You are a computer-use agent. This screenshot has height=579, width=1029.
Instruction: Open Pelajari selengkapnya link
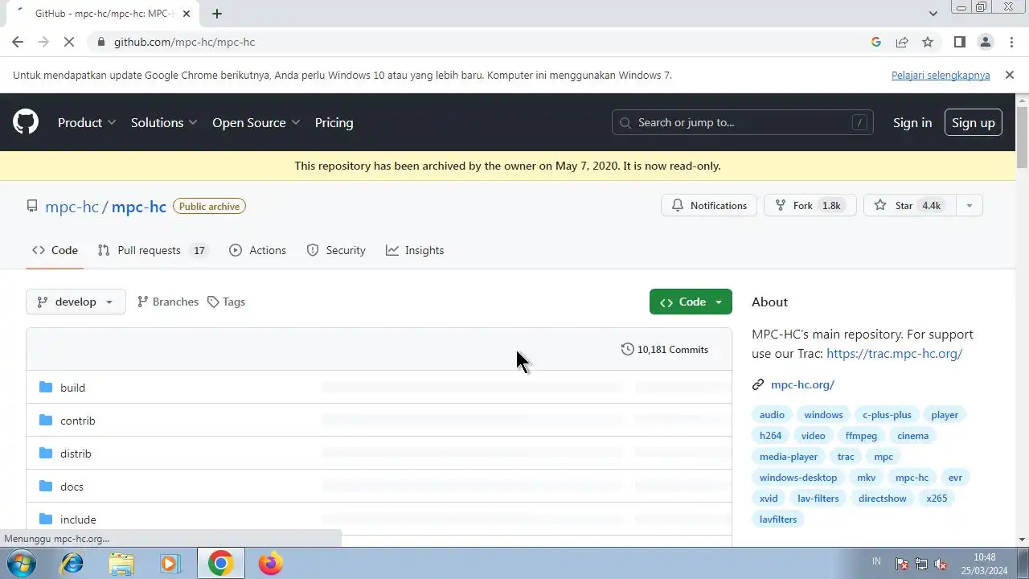[941, 75]
